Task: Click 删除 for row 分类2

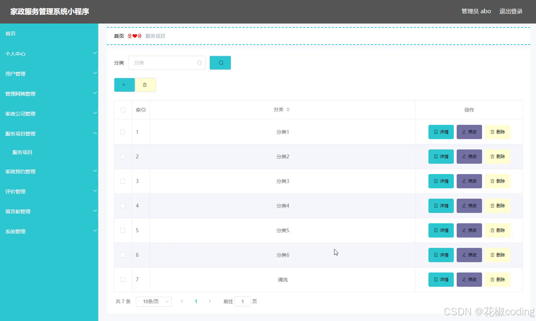Action: point(497,157)
